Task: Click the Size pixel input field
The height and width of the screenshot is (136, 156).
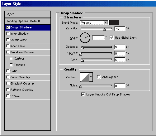Action: point(120,60)
